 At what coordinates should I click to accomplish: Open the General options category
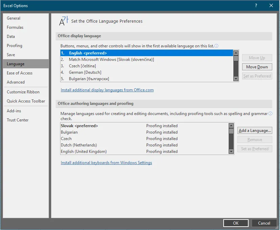(x=26, y=18)
